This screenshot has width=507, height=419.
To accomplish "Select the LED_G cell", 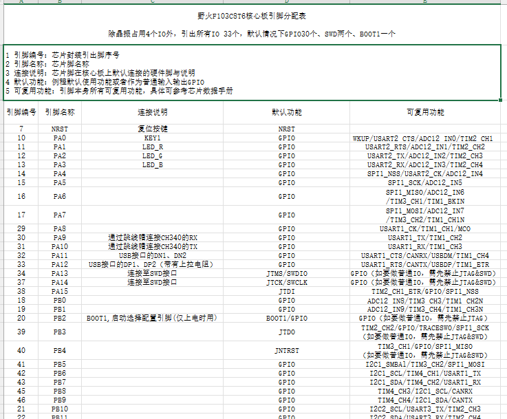I will point(152,155).
